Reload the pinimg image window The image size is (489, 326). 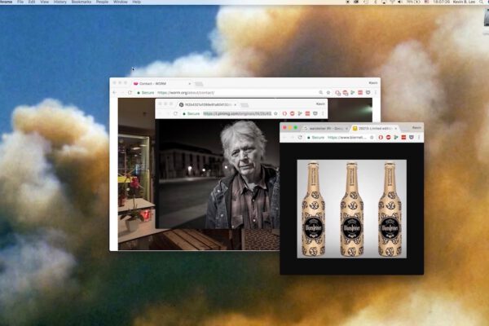177,113
